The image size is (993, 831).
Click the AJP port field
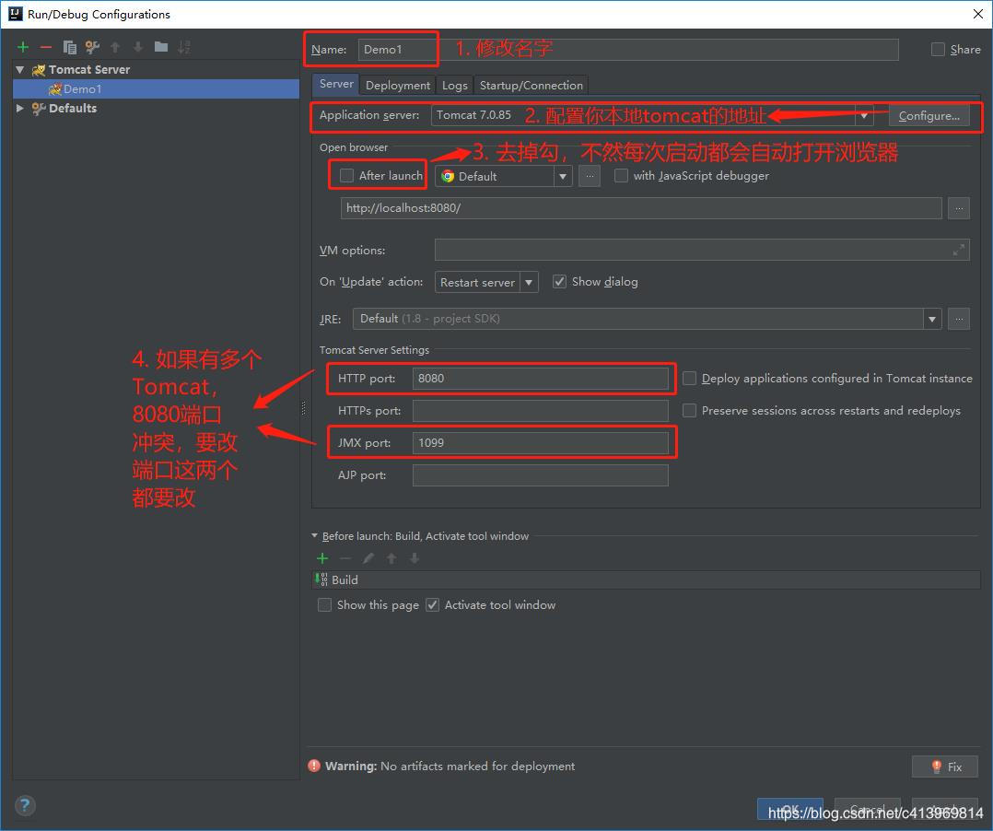[x=540, y=475]
